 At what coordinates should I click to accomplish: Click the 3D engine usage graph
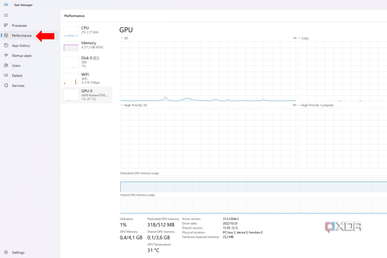[x=208, y=71]
